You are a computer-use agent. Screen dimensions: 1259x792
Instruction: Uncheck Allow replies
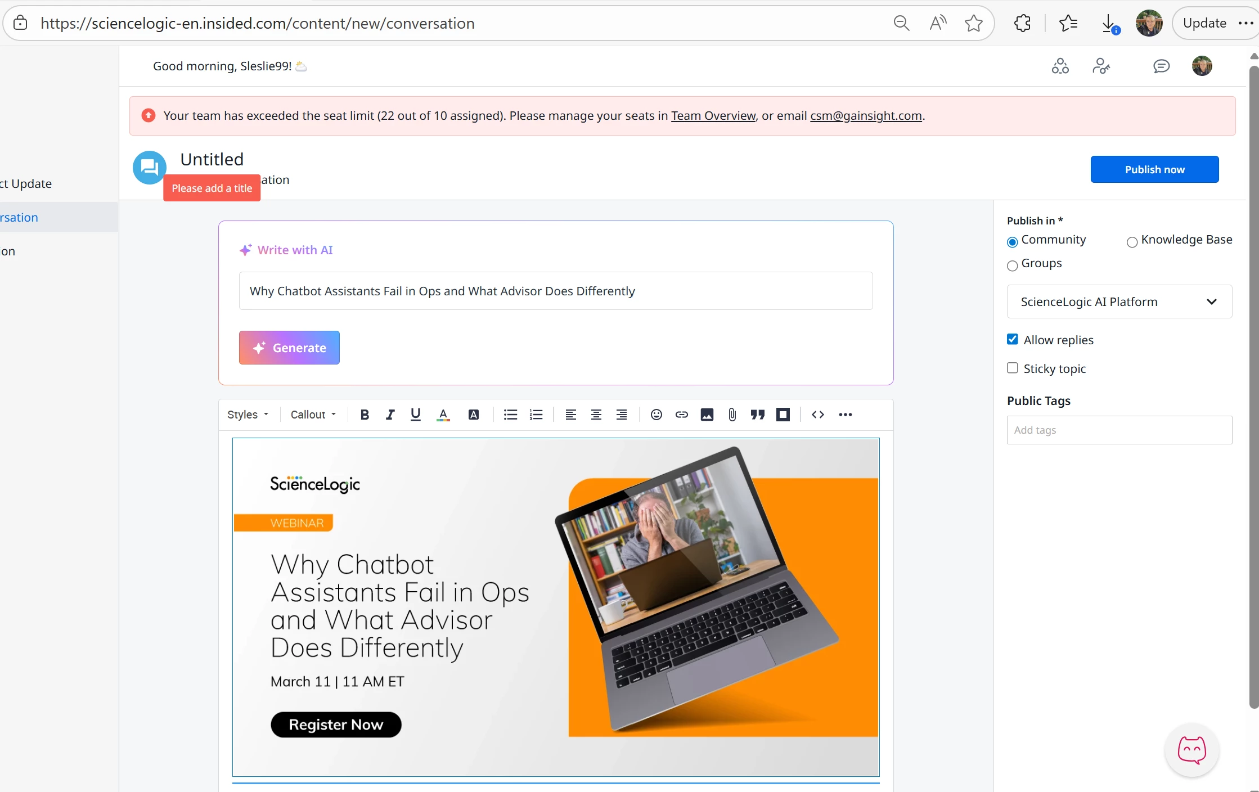1013,339
